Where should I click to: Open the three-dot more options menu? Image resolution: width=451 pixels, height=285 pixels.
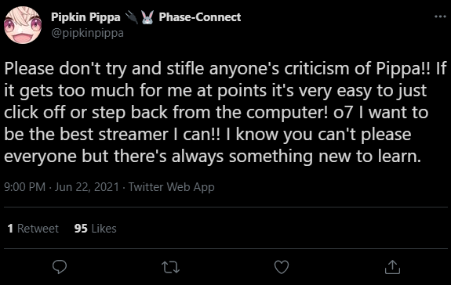tap(440, 16)
